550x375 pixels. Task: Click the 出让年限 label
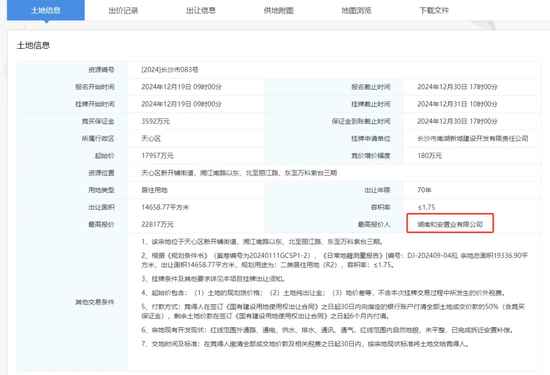point(377,190)
